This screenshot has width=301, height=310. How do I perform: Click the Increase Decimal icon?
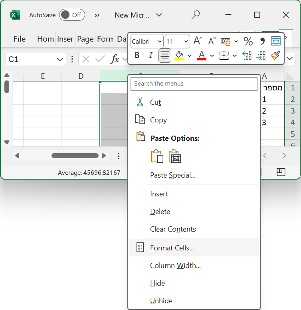(247, 55)
